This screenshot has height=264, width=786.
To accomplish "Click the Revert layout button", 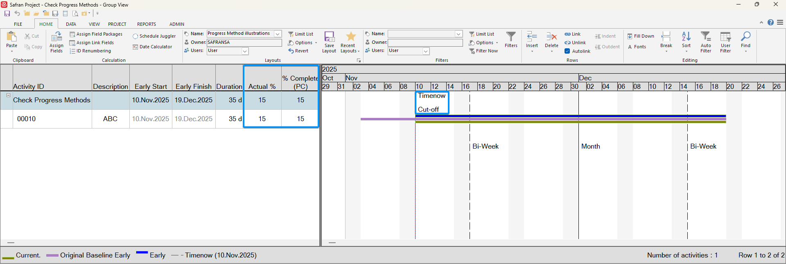I will (x=298, y=51).
